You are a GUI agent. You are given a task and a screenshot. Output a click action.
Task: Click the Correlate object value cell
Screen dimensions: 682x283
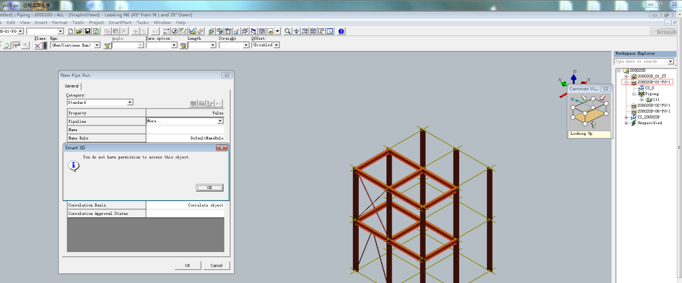pyautogui.click(x=185, y=205)
